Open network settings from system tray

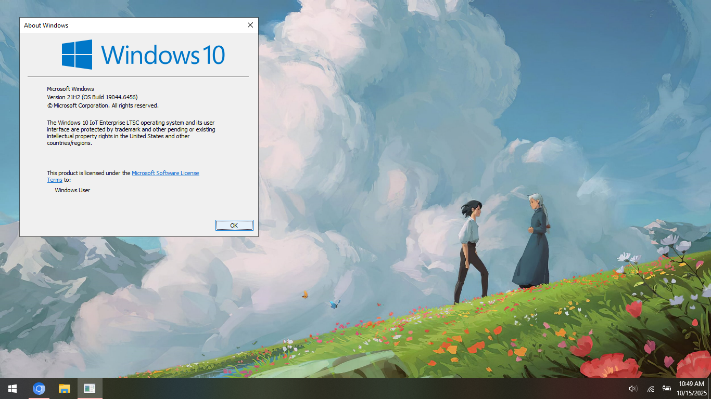coord(651,389)
